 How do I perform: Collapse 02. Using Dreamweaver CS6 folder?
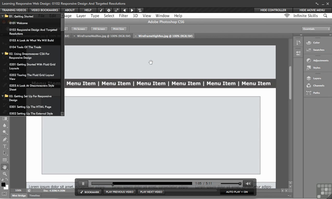click(3, 54)
